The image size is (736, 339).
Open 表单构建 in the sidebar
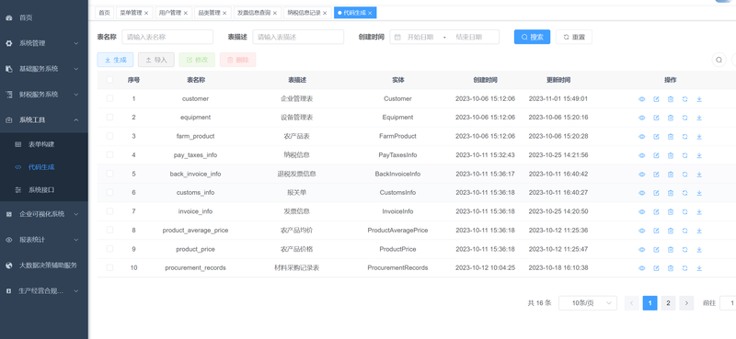pyautogui.click(x=43, y=144)
